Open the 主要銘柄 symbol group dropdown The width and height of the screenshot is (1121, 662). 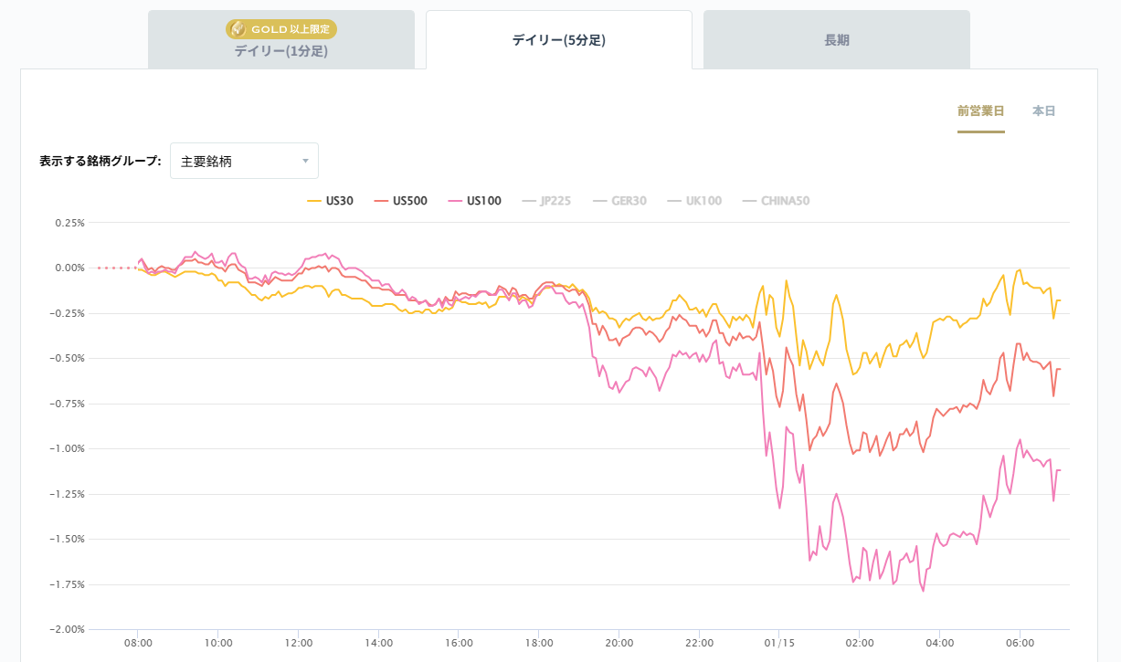tap(244, 161)
